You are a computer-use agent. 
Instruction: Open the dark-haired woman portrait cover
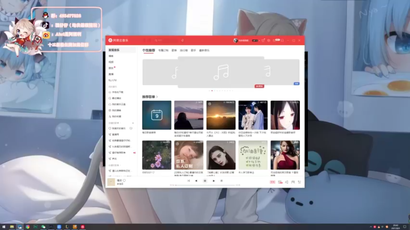tap(221, 155)
